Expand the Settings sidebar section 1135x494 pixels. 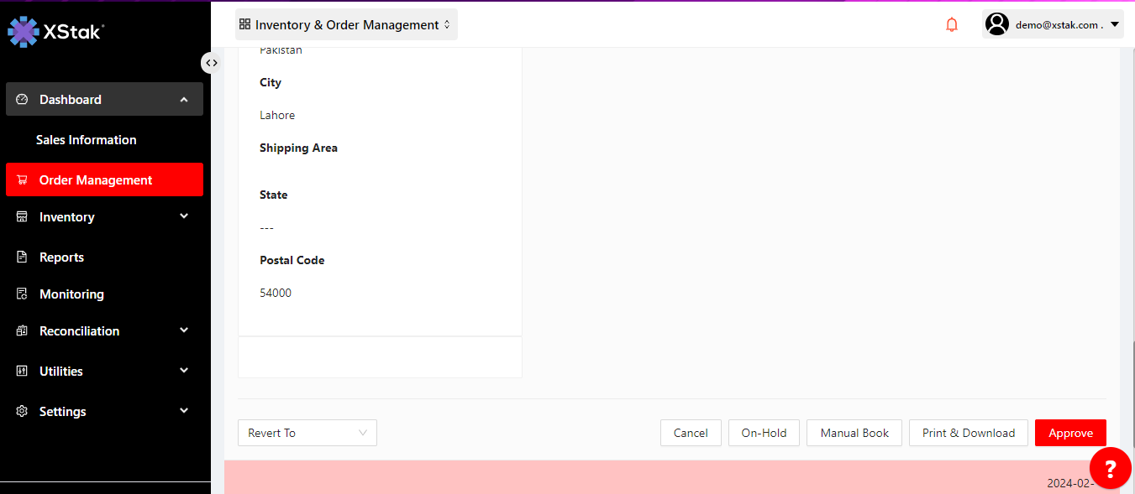coord(184,412)
